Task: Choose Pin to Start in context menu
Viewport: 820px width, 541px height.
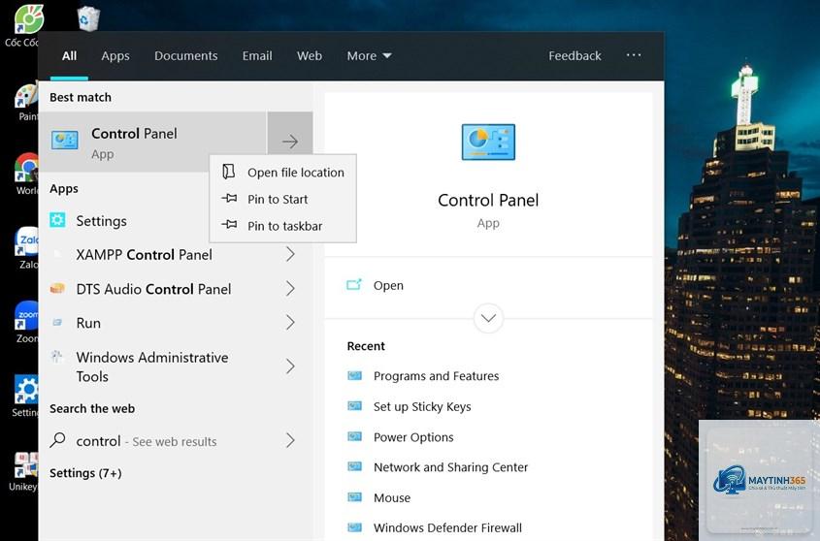Action: pyautogui.click(x=283, y=199)
